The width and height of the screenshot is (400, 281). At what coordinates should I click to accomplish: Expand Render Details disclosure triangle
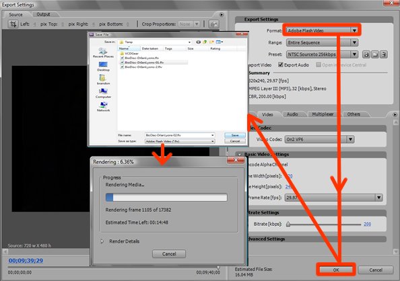[x=102, y=241]
